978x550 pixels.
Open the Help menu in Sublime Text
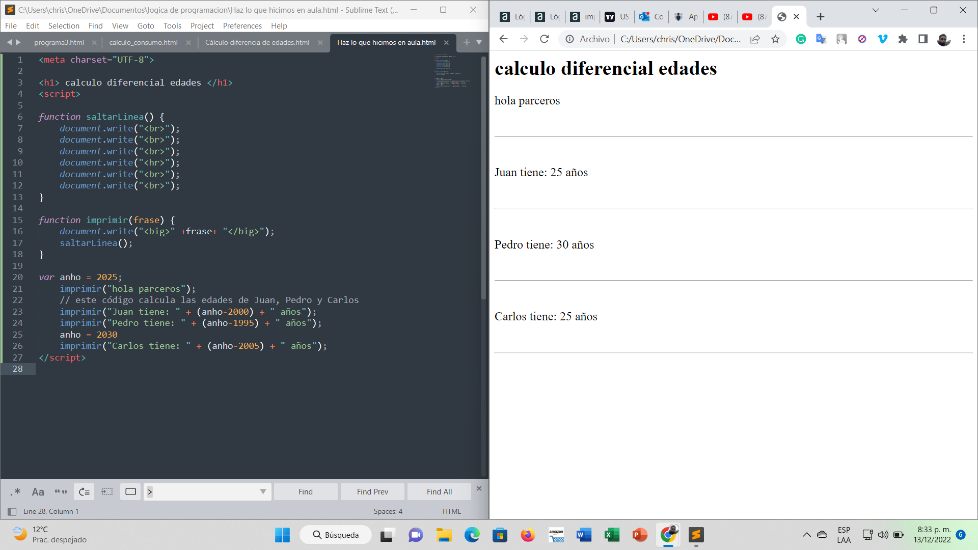pos(279,25)
